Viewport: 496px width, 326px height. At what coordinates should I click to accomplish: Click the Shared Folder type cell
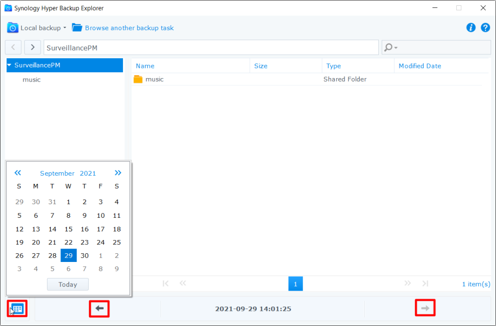pos(345,79)
